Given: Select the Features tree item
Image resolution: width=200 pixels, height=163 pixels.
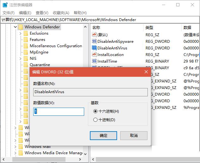Looking at the screenshot, I should (37, 40).
